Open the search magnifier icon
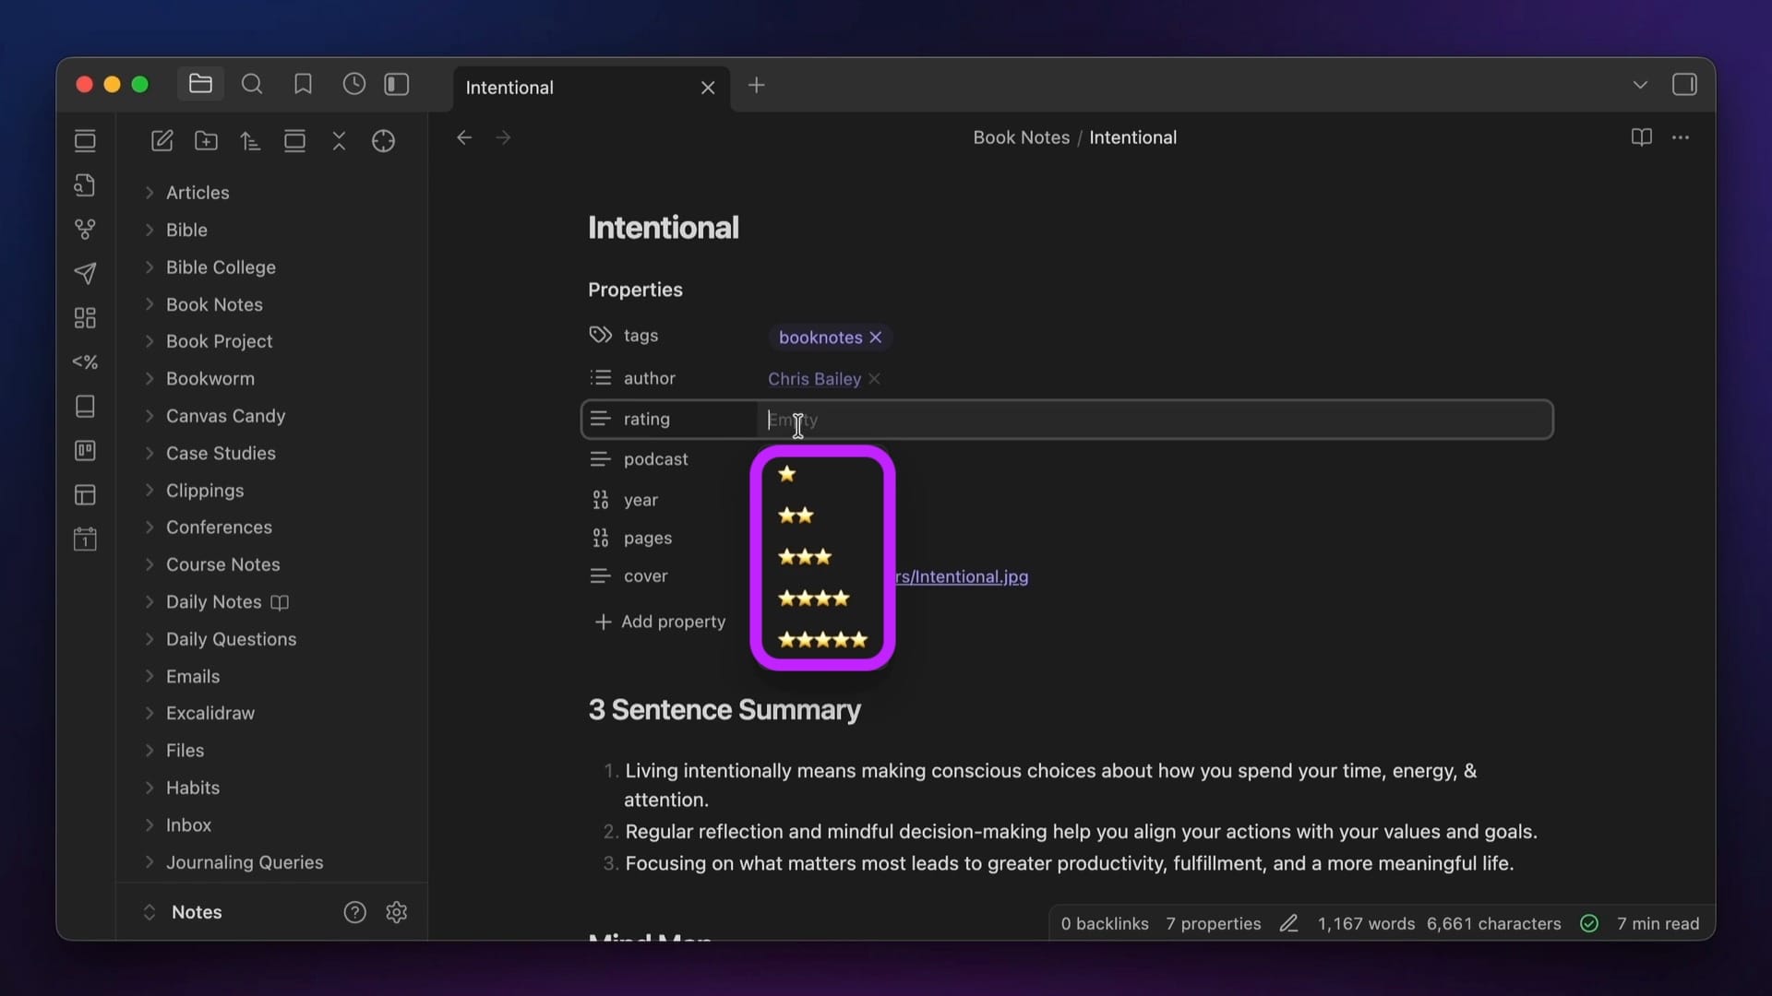 point(252,85)
